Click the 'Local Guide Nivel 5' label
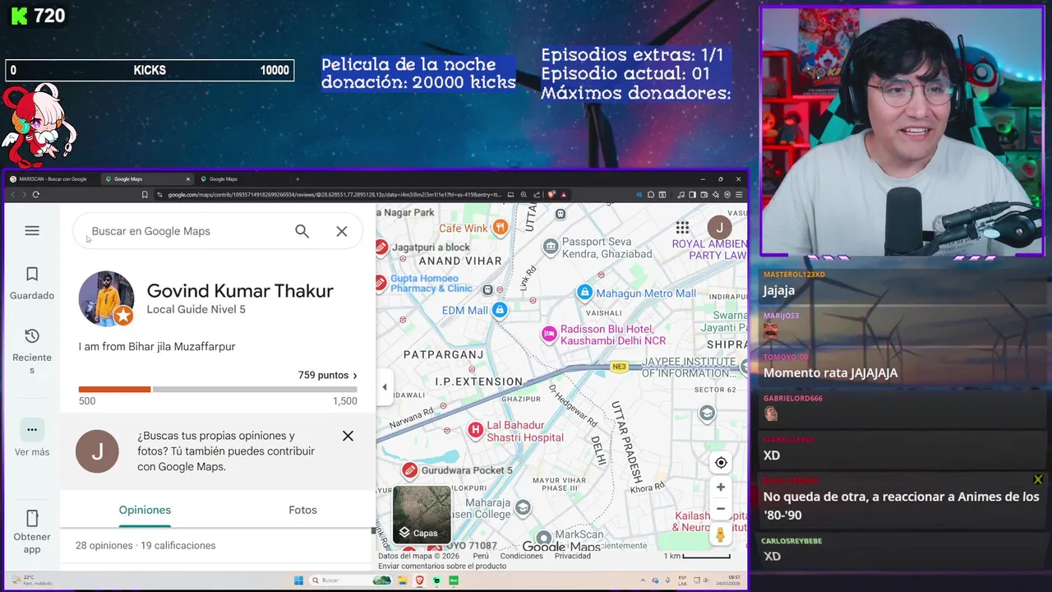Screen dimensions: 1052x592 click(196, 310)
